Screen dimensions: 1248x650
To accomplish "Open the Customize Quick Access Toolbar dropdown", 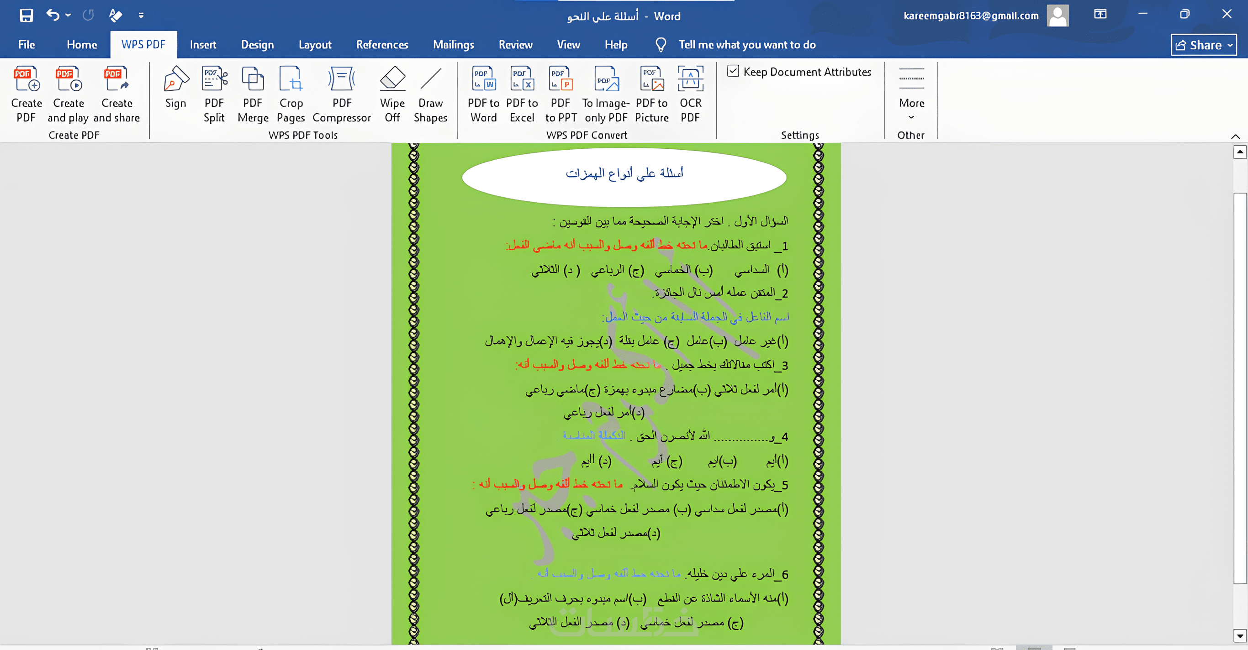I will [141, 16].
